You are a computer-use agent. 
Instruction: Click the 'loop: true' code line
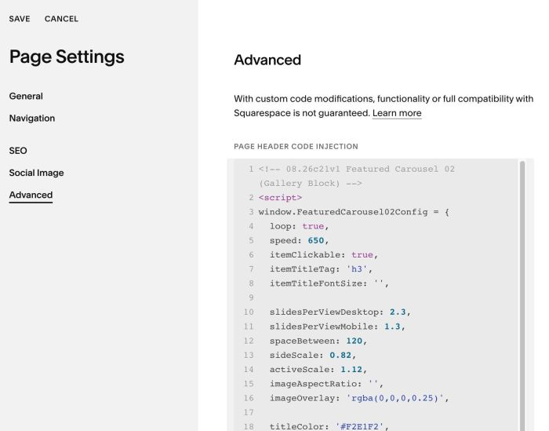299,226
